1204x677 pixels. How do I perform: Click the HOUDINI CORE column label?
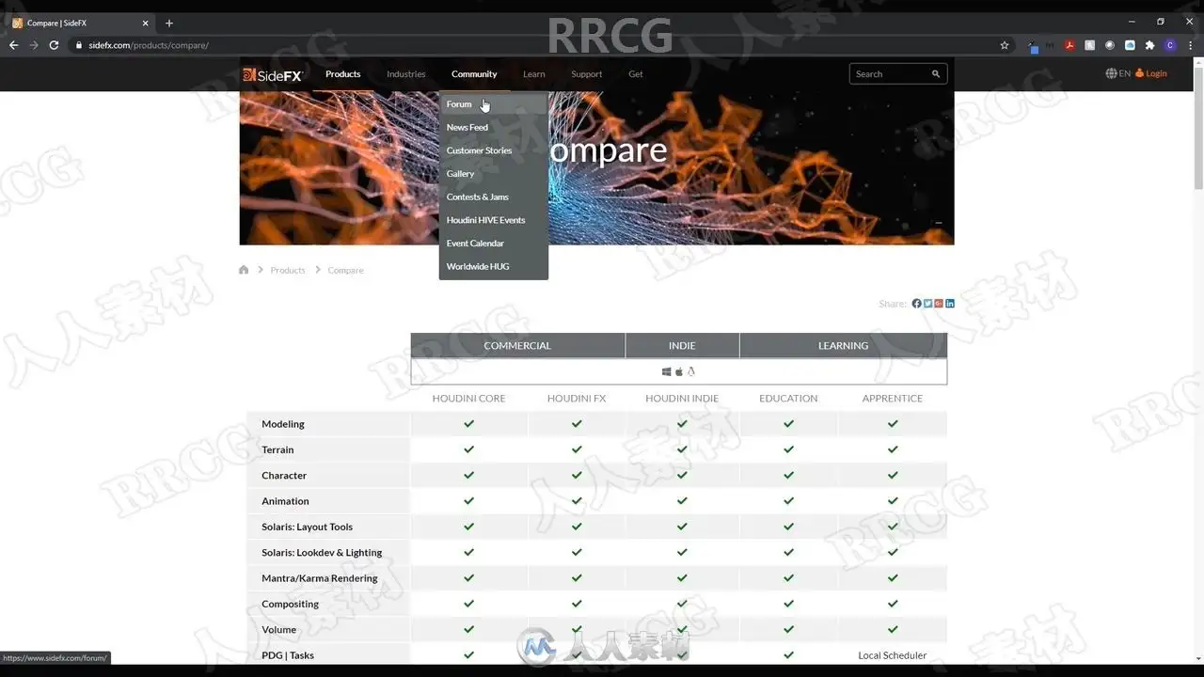click(x=468, y=399)
